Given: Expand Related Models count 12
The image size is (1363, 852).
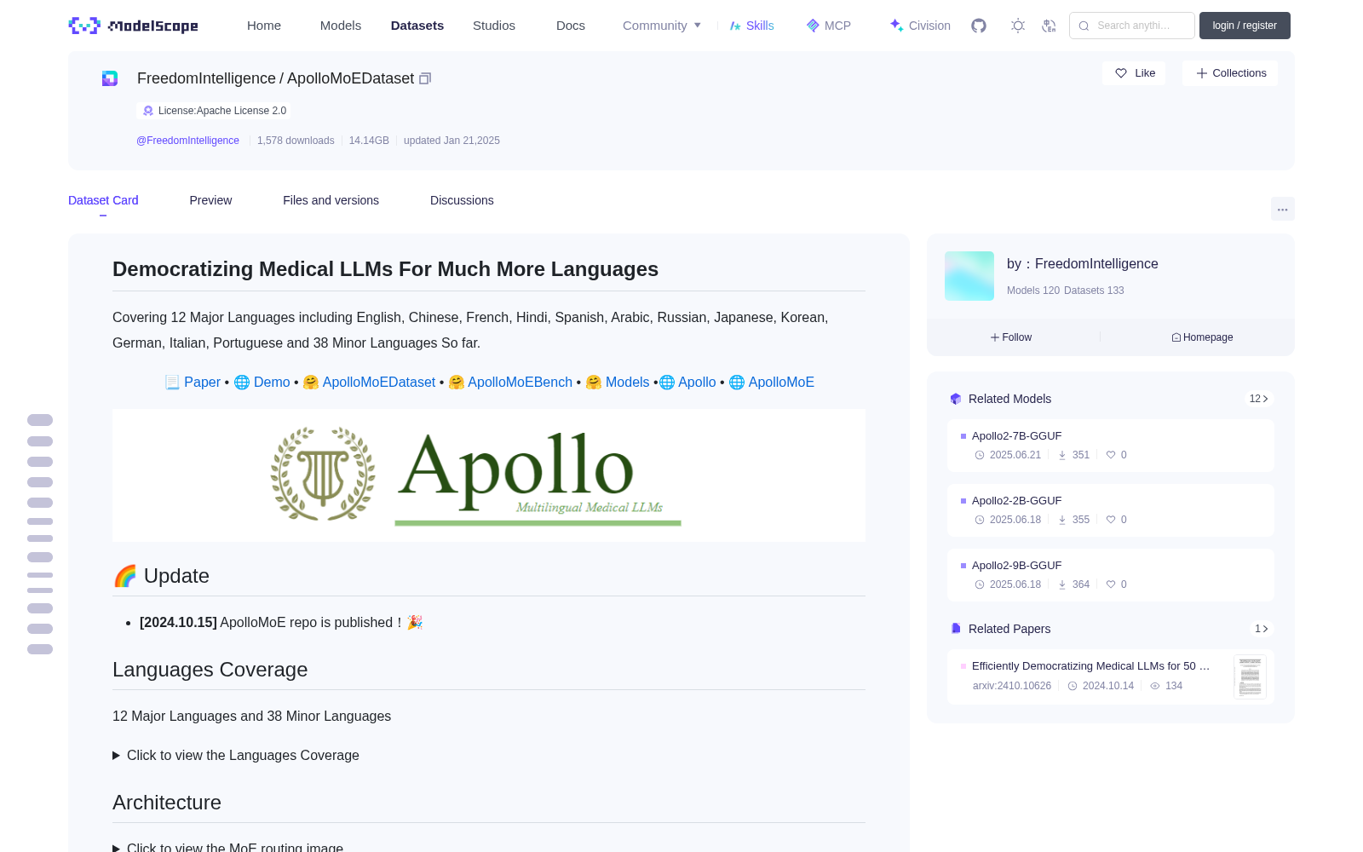Looking at the screenshot, I should pos(1258,399).
